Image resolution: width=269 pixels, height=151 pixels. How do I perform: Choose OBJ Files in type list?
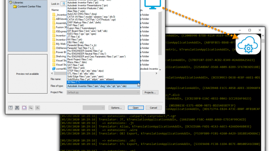pos(75,42)
